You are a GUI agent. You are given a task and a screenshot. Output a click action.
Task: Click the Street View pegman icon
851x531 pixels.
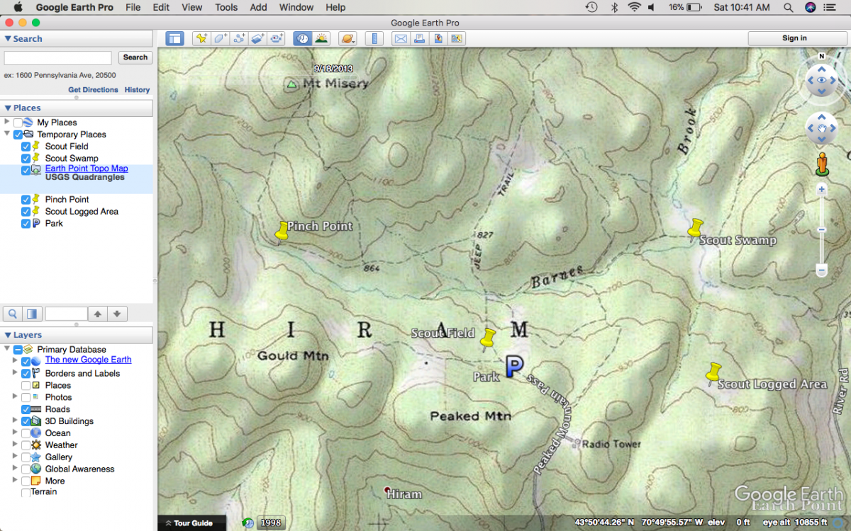pyautogui.click(x=822, y=164)
